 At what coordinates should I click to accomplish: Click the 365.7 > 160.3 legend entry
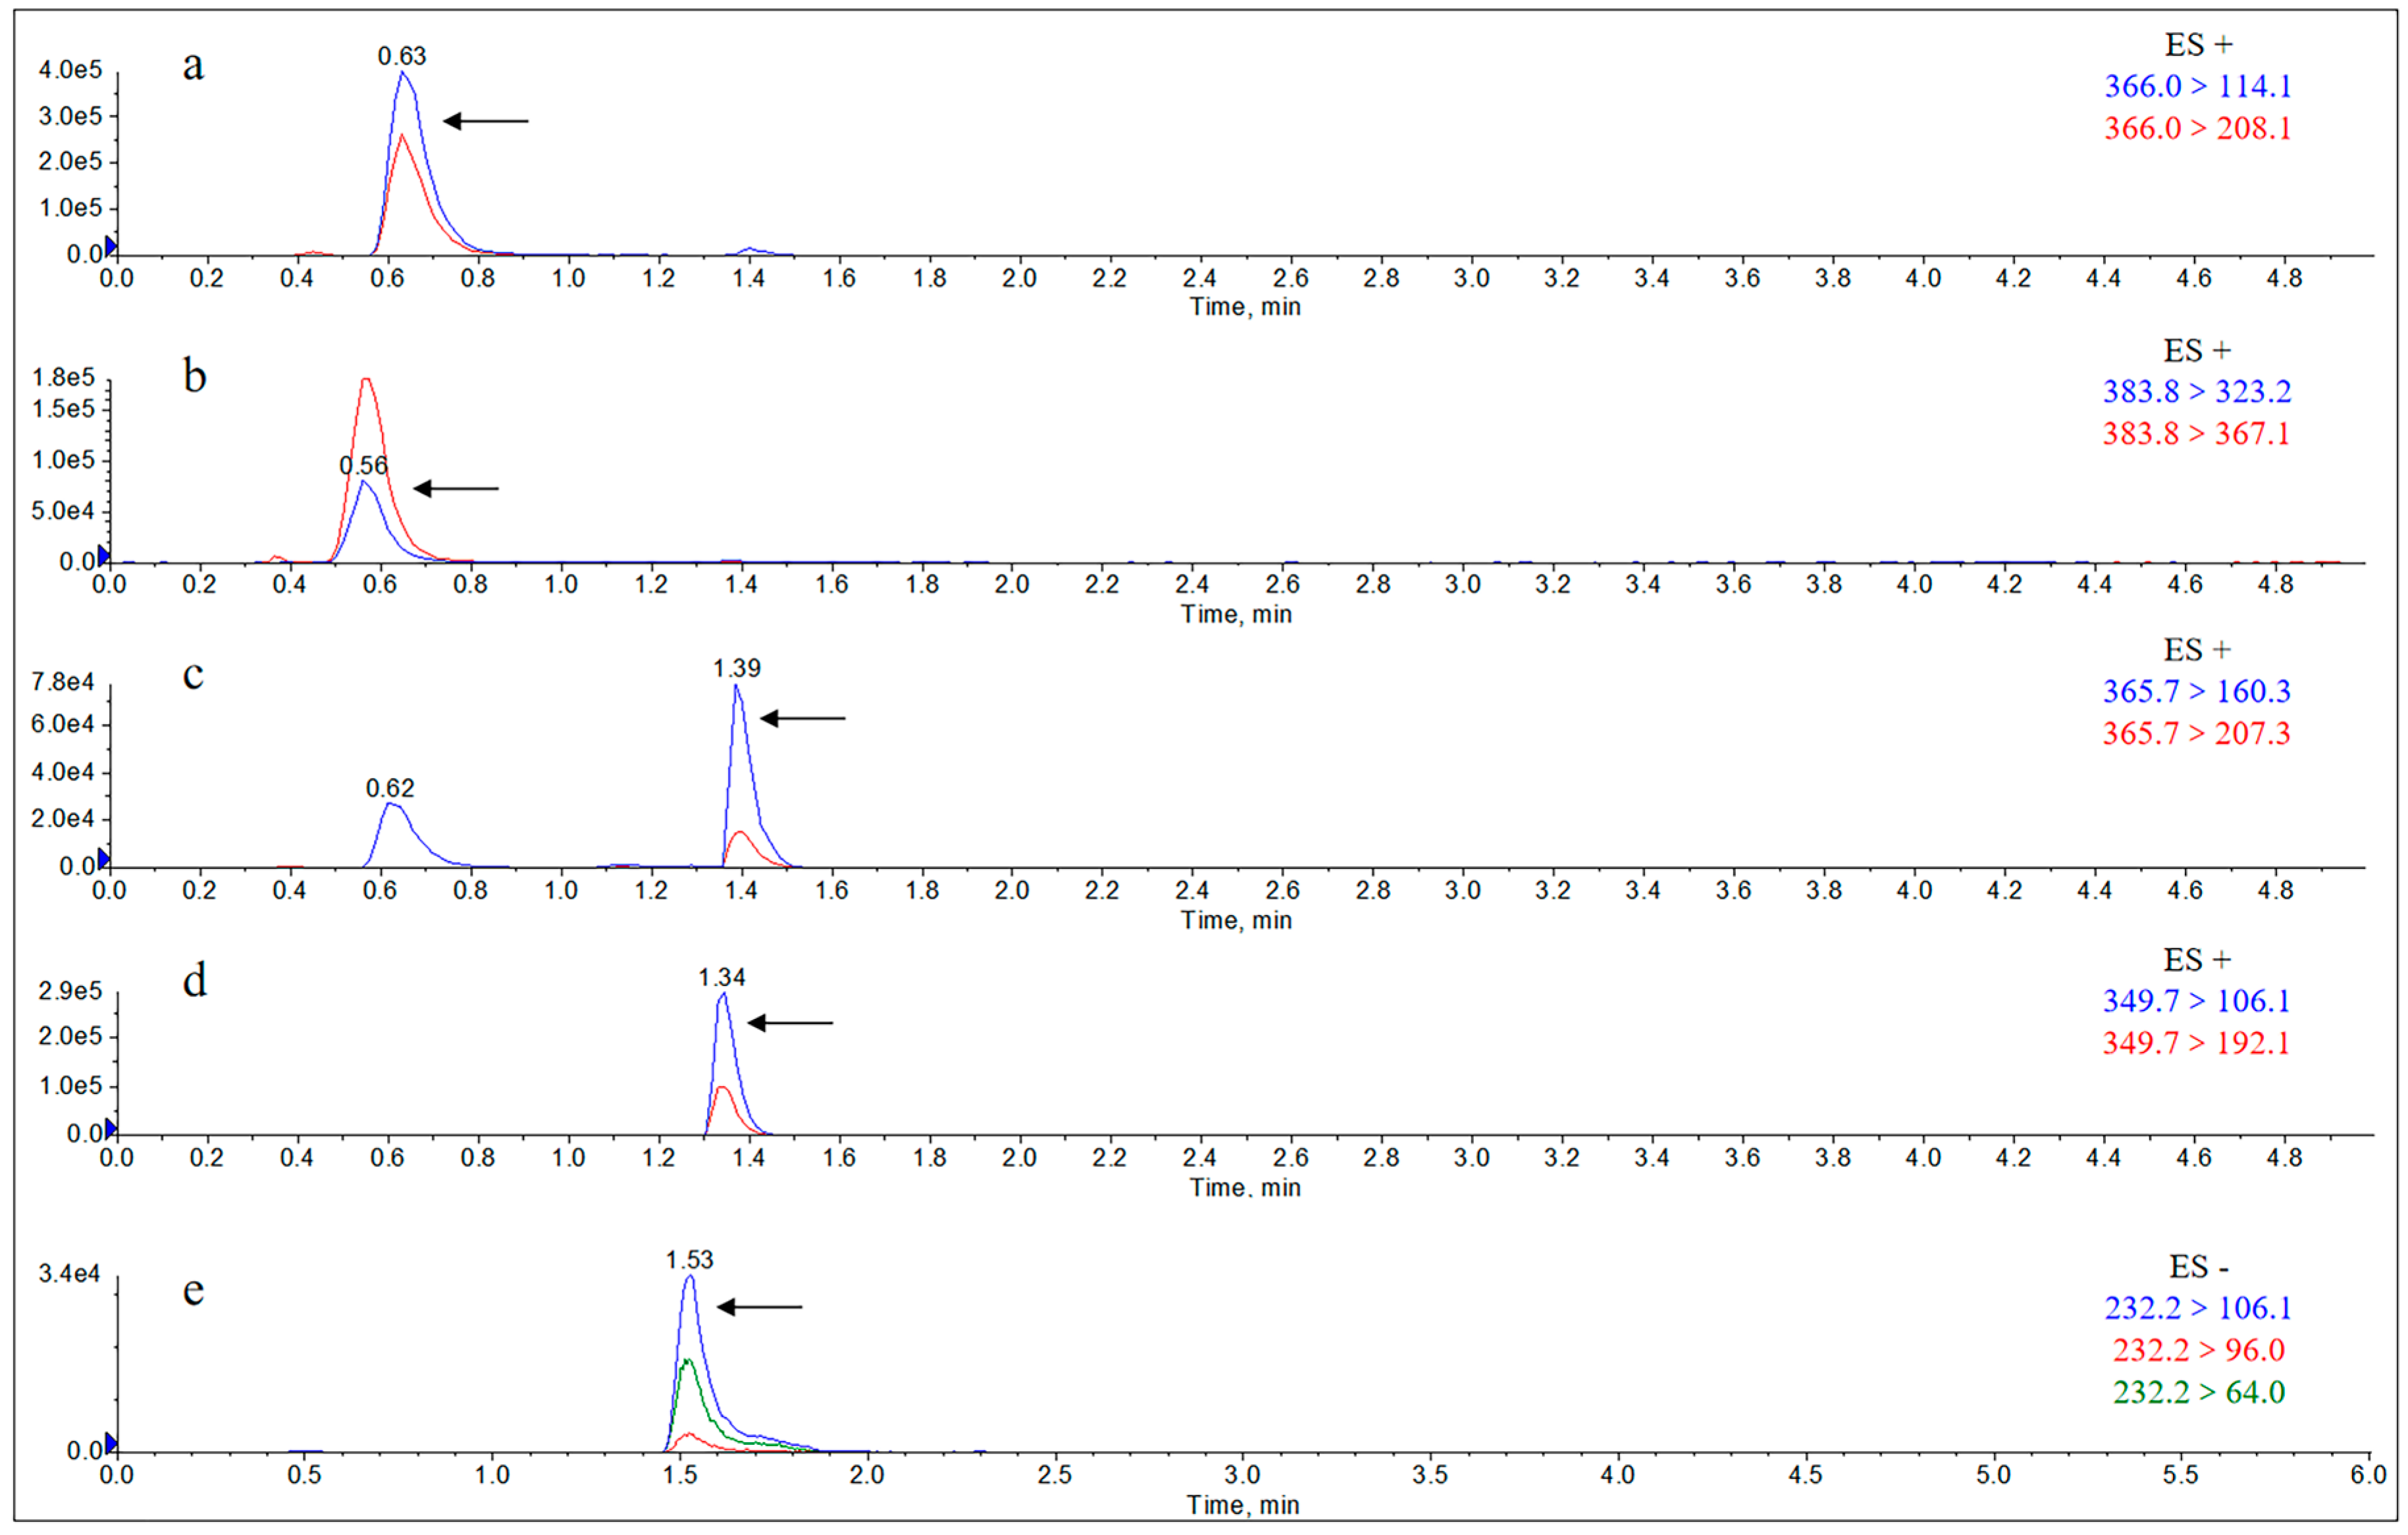click(x=2196, y=692)
